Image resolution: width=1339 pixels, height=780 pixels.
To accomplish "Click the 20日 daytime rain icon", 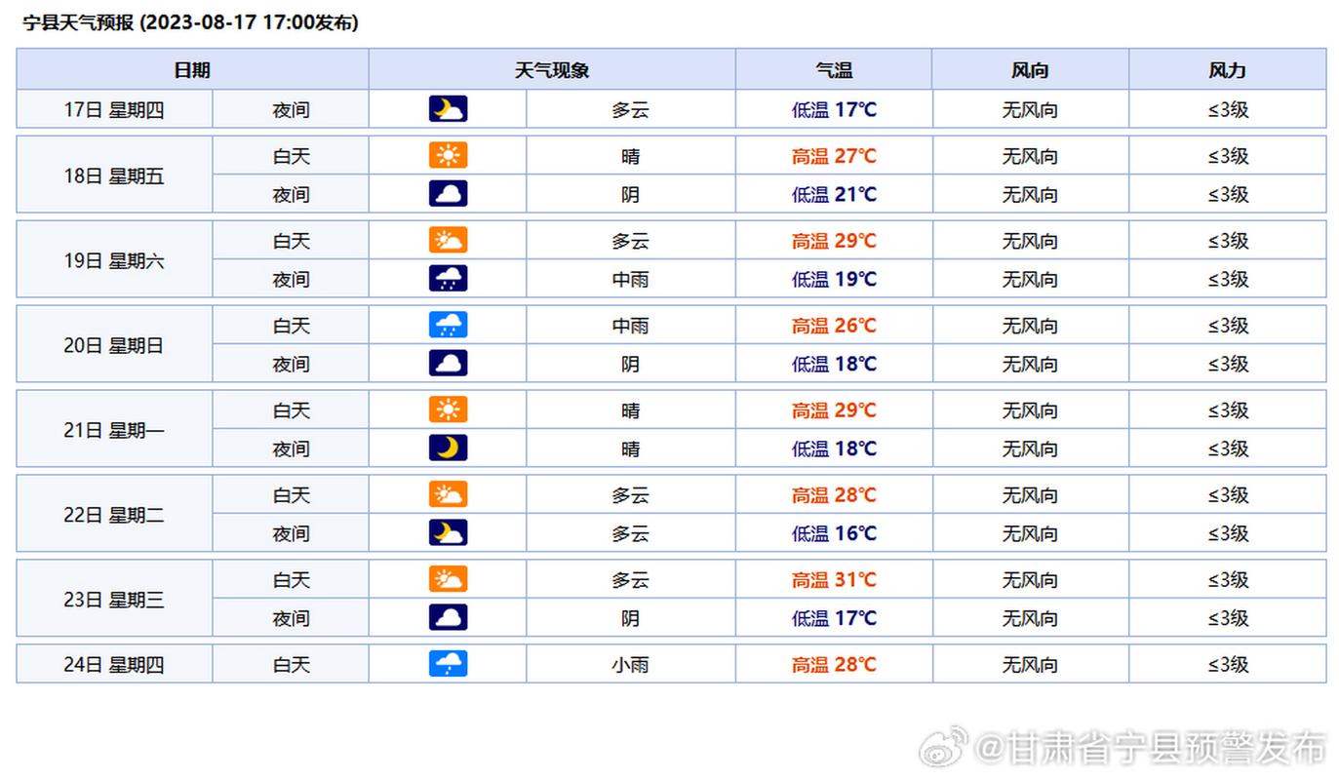I will pos(448,325).
